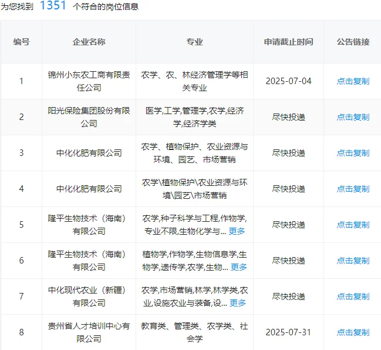The image size is (381, 350).
Task: Show 更多 majors for row 7
Action: 238,303
